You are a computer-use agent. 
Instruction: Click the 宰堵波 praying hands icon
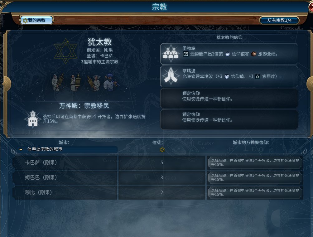point(171,76)
